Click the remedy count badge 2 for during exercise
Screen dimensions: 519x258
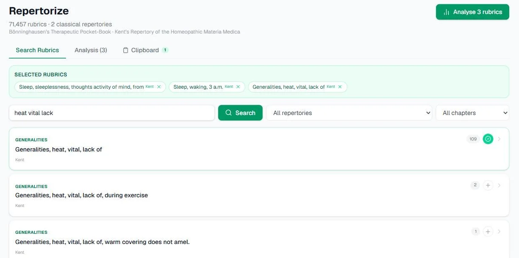(475, 185)
